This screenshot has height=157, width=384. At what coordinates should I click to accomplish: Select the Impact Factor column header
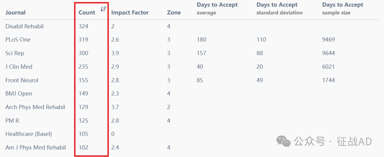coord(130,12)
